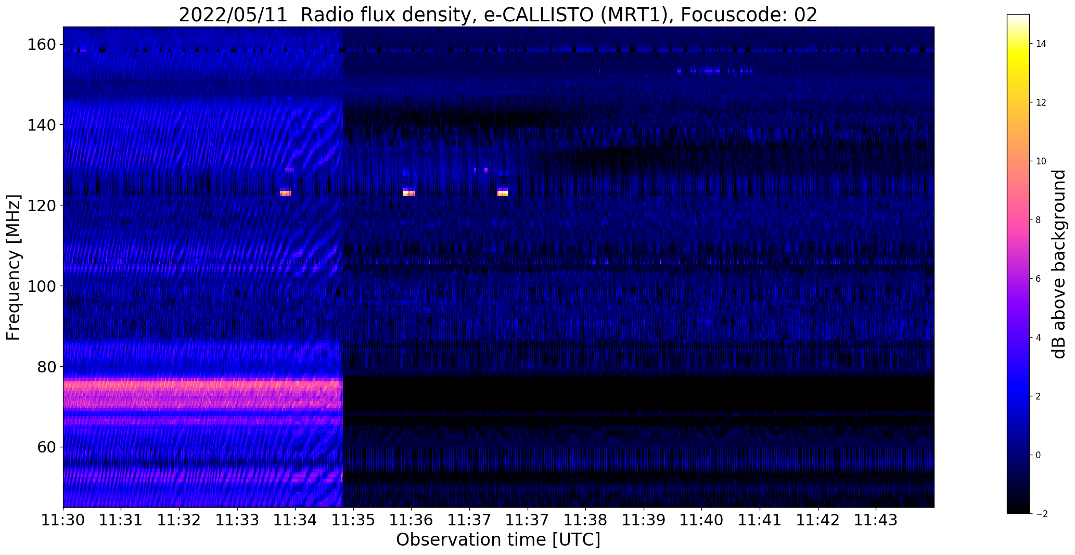Screen dimensions: 1075x555
Task: Select the 160 frequency tick label
Action: click(42, 45)
